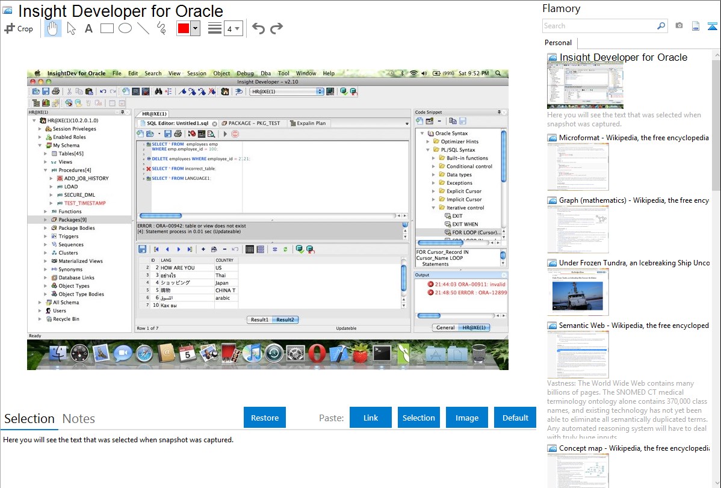Image resolution: width=721 pixels, height=488 pixels.
Task: Choose the arrow pointer tool
Action: pos(71,28)
